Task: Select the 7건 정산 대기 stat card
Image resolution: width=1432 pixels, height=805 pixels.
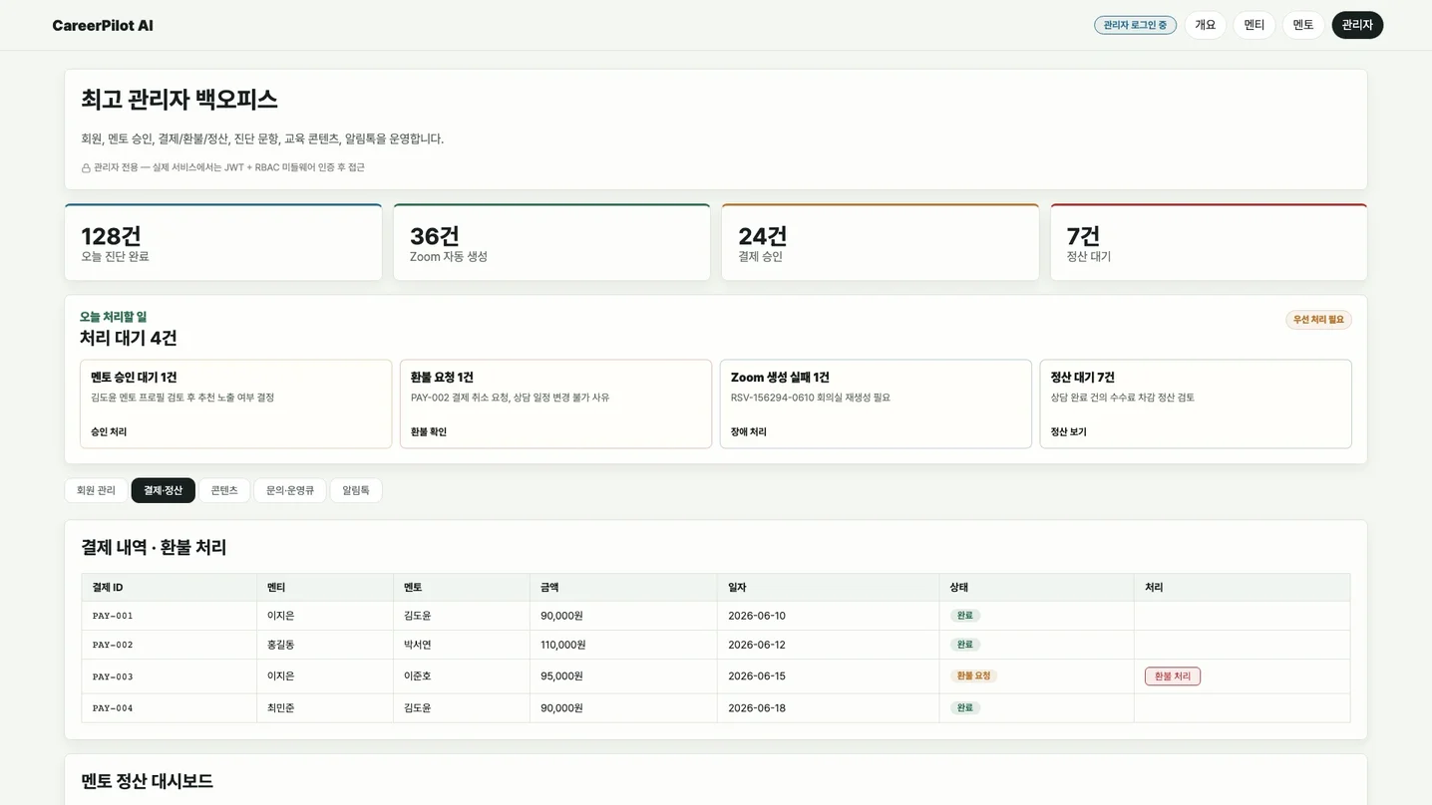Action: click(1209, 242)
